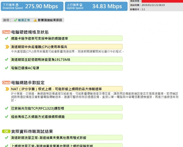
Task: Click the 軟體版本 1.1 text
Action: (x=138, y=9)
